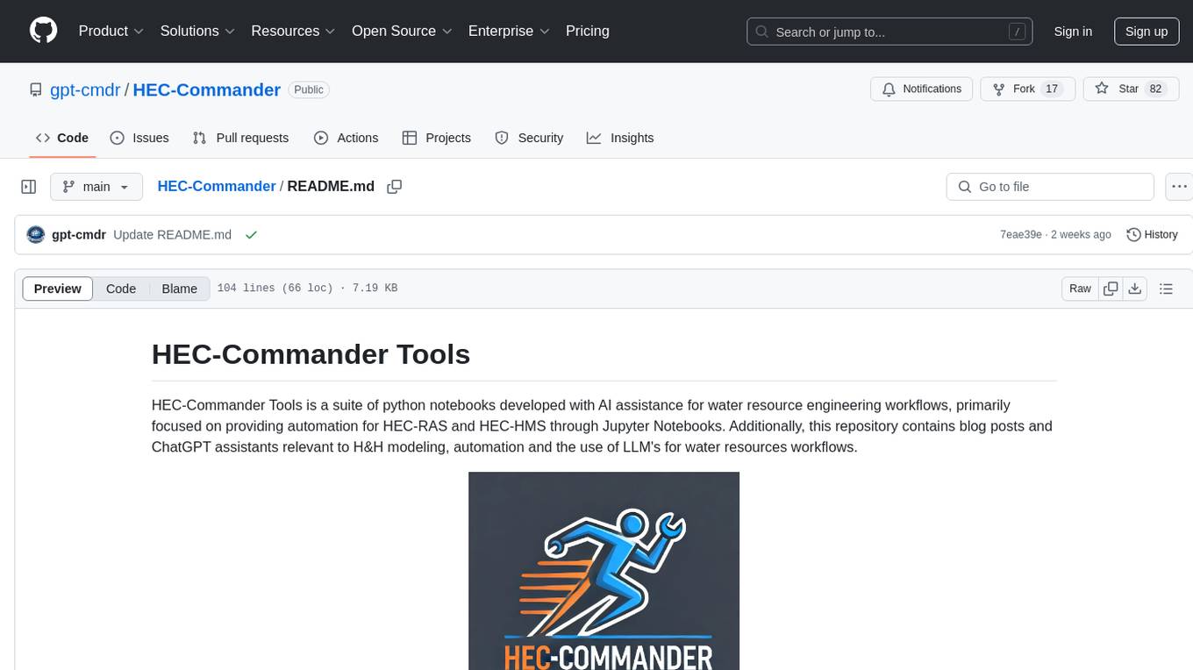The height and width of the screenshot is (670, 1193).
Task: Click the Sign in link
Action: click(x=1073, y=32)
